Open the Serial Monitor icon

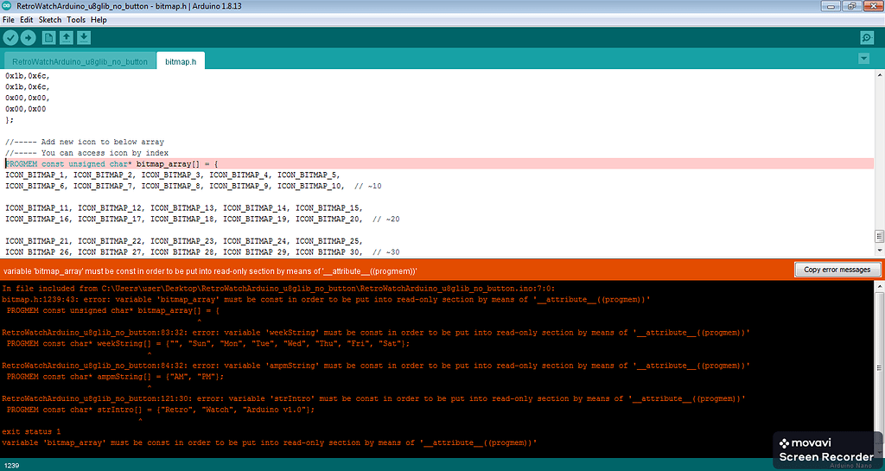[867, 38]
